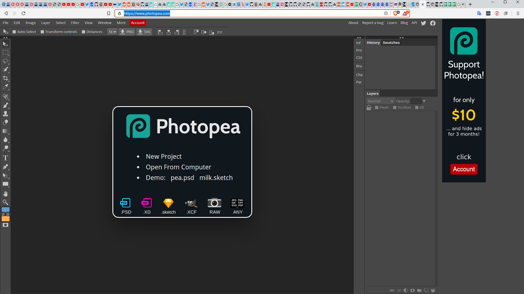The image size is (524, 294).
Task: Open the File menu
Action: coord(5,23)
